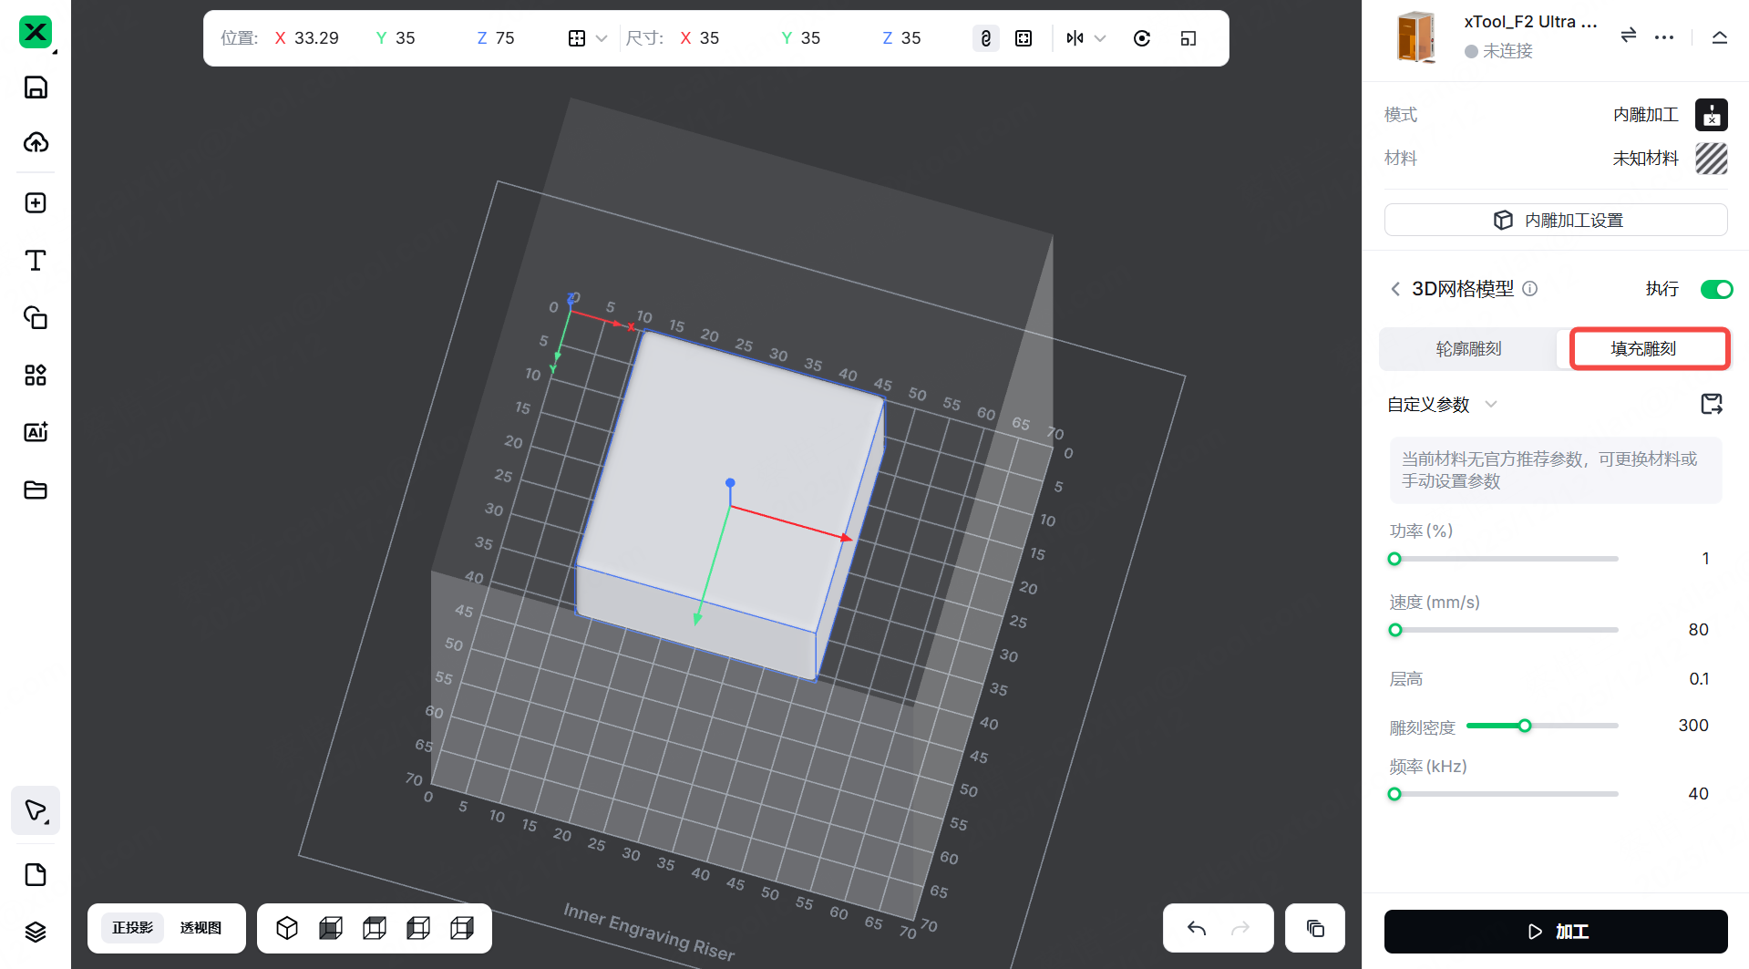The width and height of the screenshot is (1749, 969).
Task: Toggle the 执行 switch off
Action: 1716,289
